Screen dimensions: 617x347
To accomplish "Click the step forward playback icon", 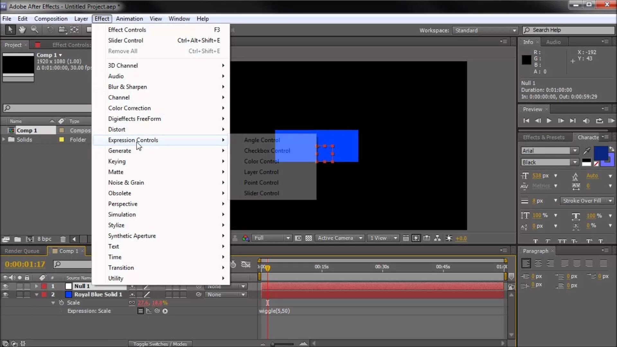I will pos(561,121).
